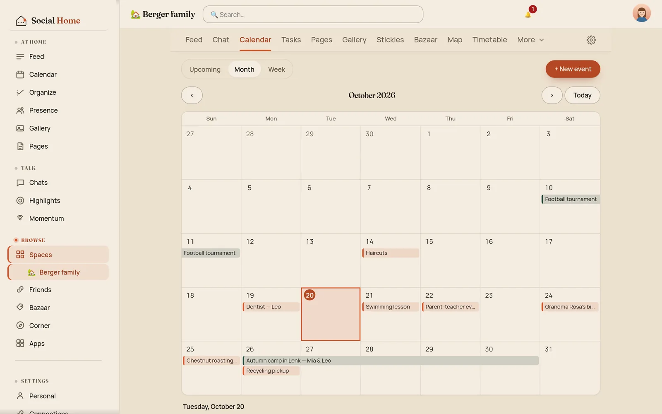
Task: Select Spaces in the sidebar
Action: click(x=58, y=255)
